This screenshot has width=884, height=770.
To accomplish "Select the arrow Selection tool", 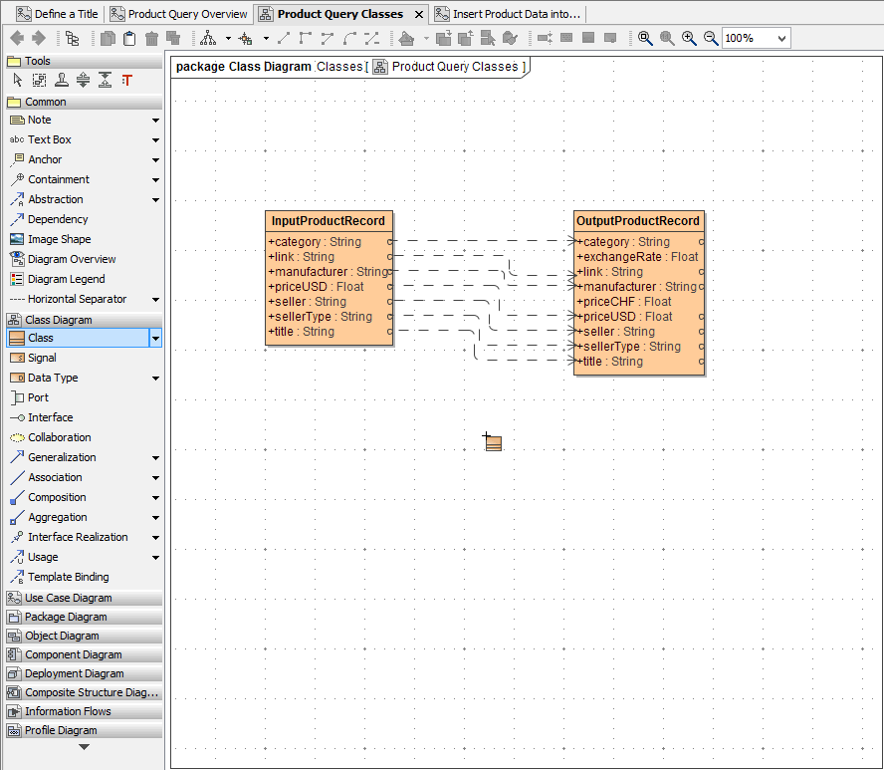I will click(x=17, y=81).
